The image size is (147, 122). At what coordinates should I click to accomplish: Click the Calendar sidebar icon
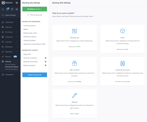pos(3,27)
